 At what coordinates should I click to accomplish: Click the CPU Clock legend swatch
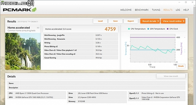tap(168, 29)
